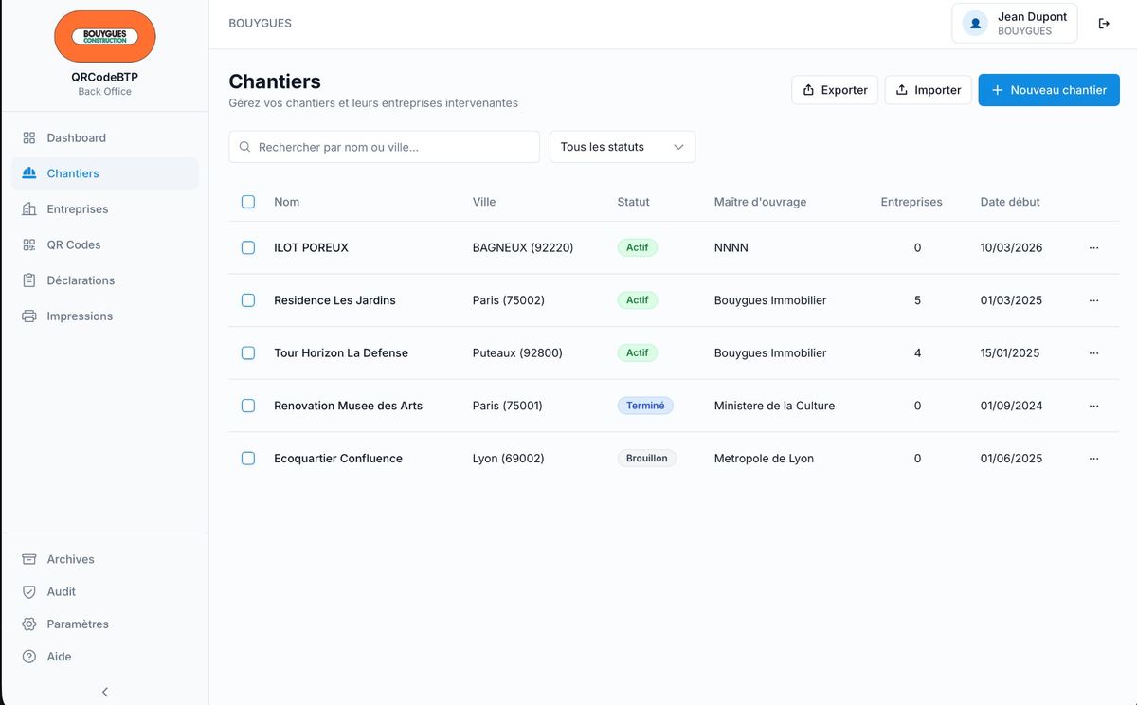Open the Archives section
The width and height of the screenshot is (1137, 705).
click(70, 559)
